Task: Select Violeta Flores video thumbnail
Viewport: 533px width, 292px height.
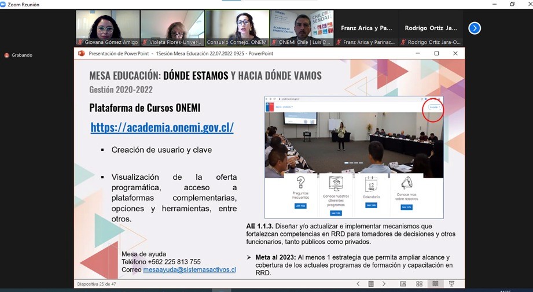Action: click(172, 28)
